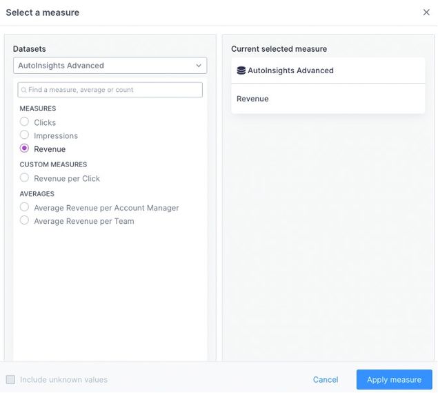Click the AVERAGES section heading

click(x=37, y=194)
